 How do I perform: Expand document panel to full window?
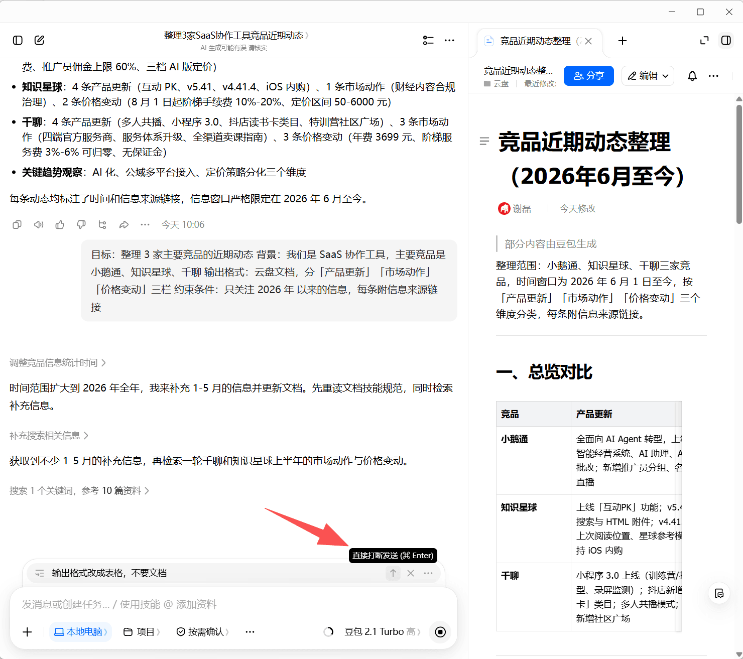click(x=704, y=41)
